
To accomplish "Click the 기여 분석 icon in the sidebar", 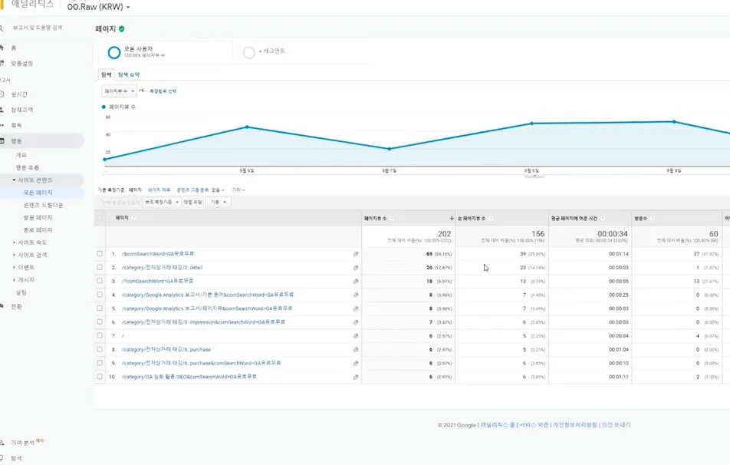I will click(2, 442).
